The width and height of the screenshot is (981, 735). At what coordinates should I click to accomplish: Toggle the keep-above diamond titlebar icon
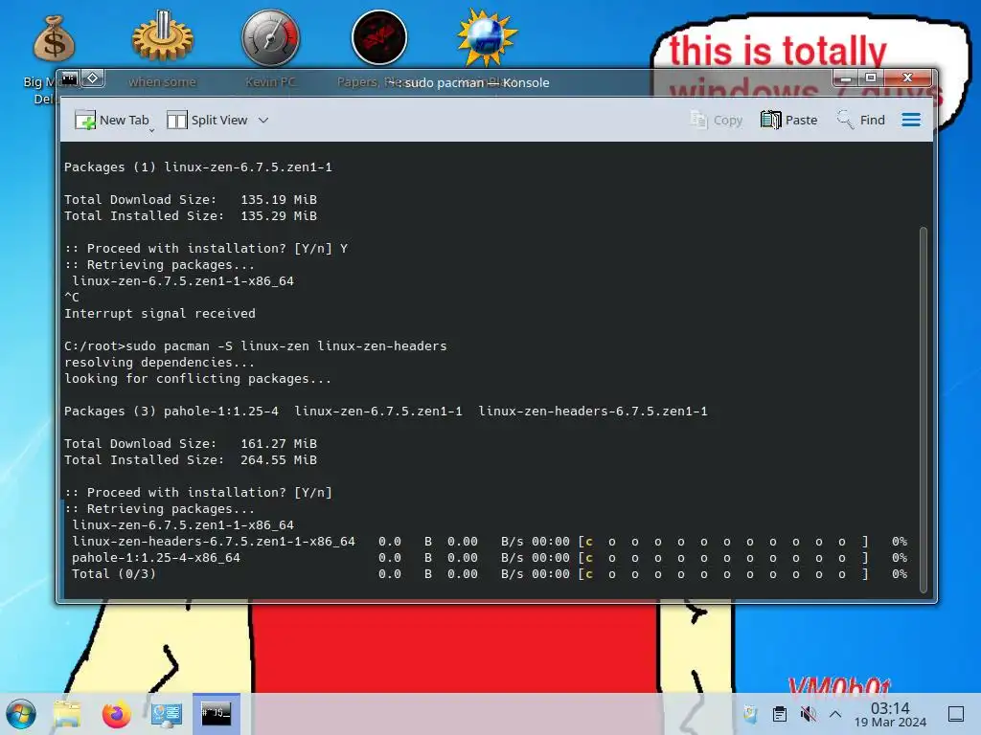pyautogui.click(x=93, y=78)
